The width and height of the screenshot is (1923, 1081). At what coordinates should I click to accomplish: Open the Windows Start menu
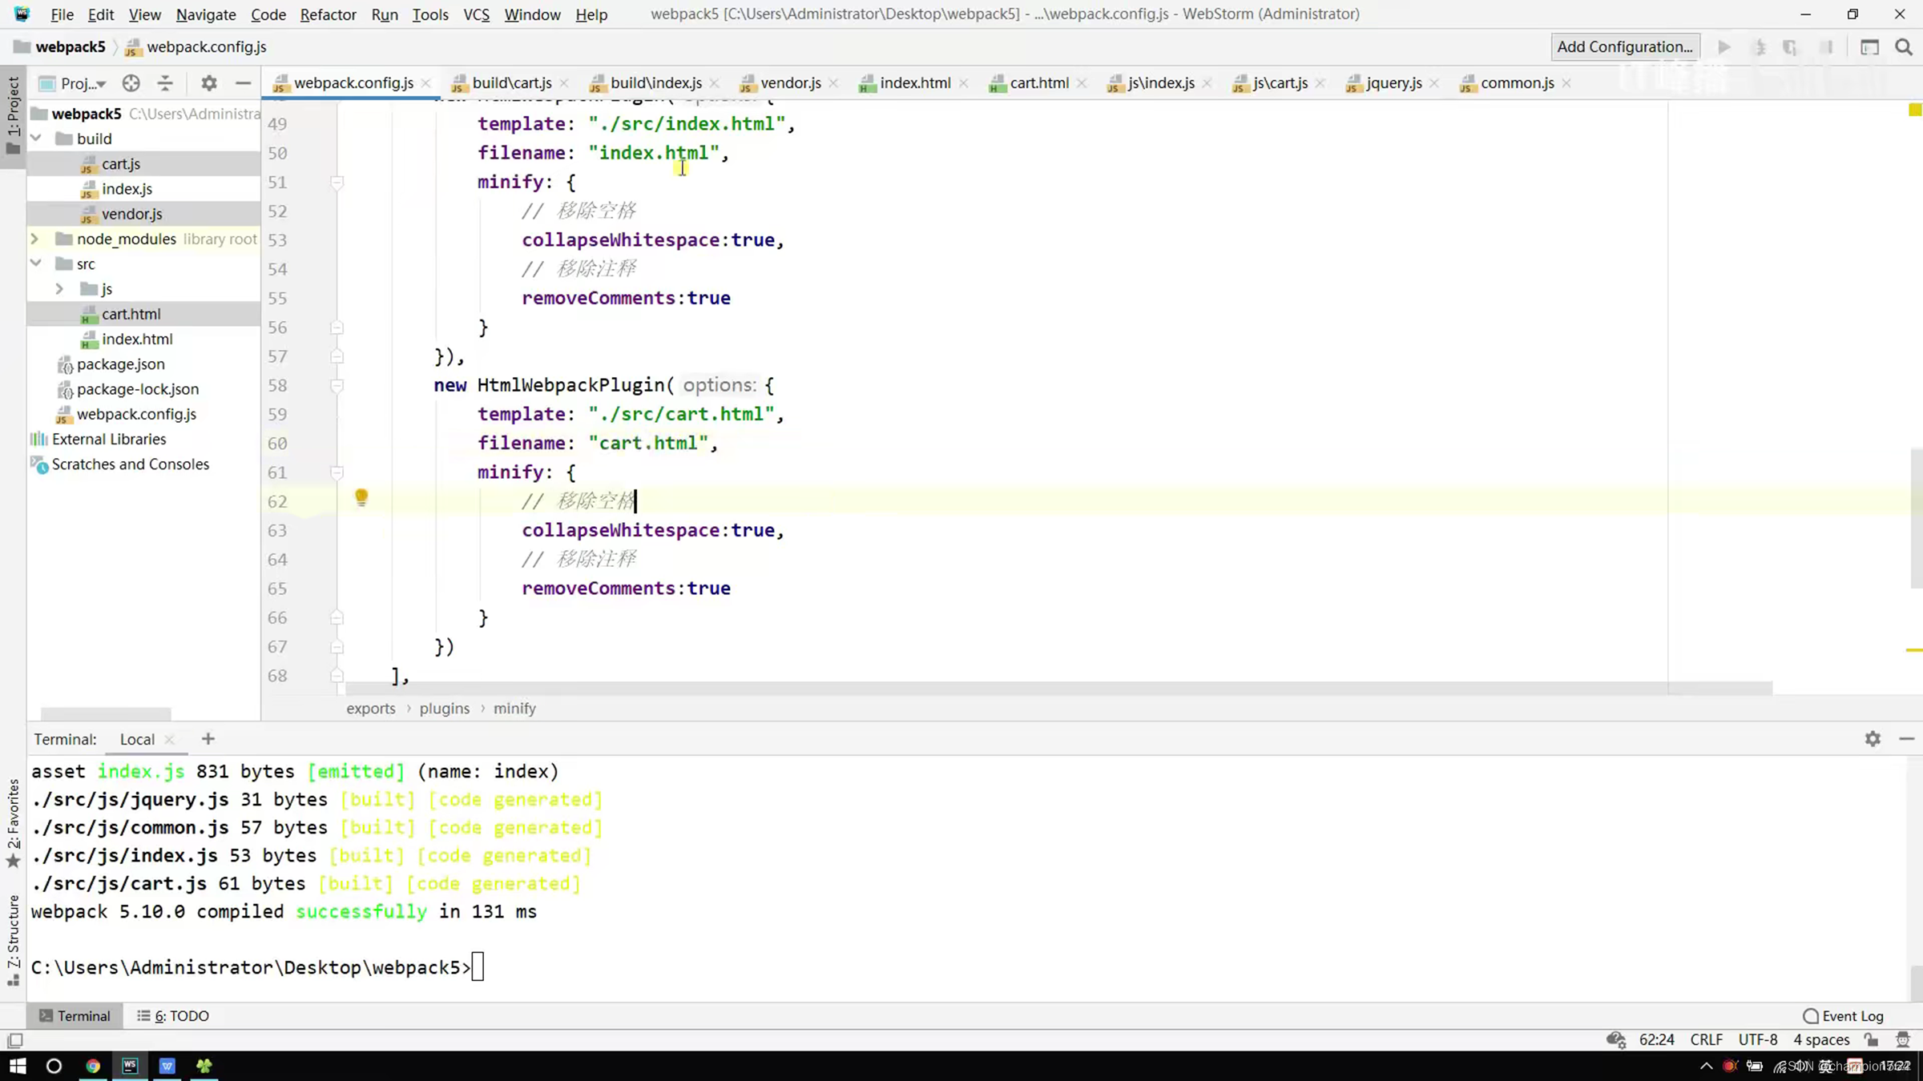click(18, 1066)
